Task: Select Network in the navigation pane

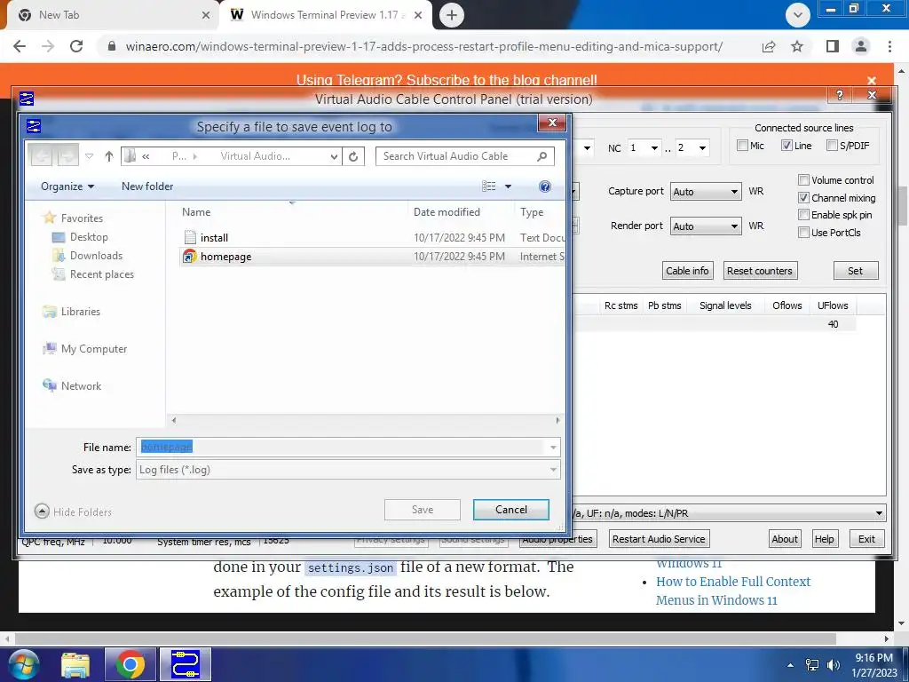Action: (81, 385)
